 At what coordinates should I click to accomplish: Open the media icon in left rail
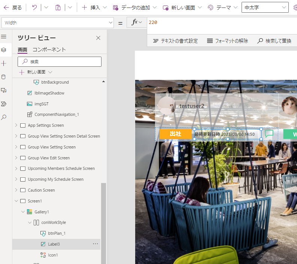click(4, 90)
